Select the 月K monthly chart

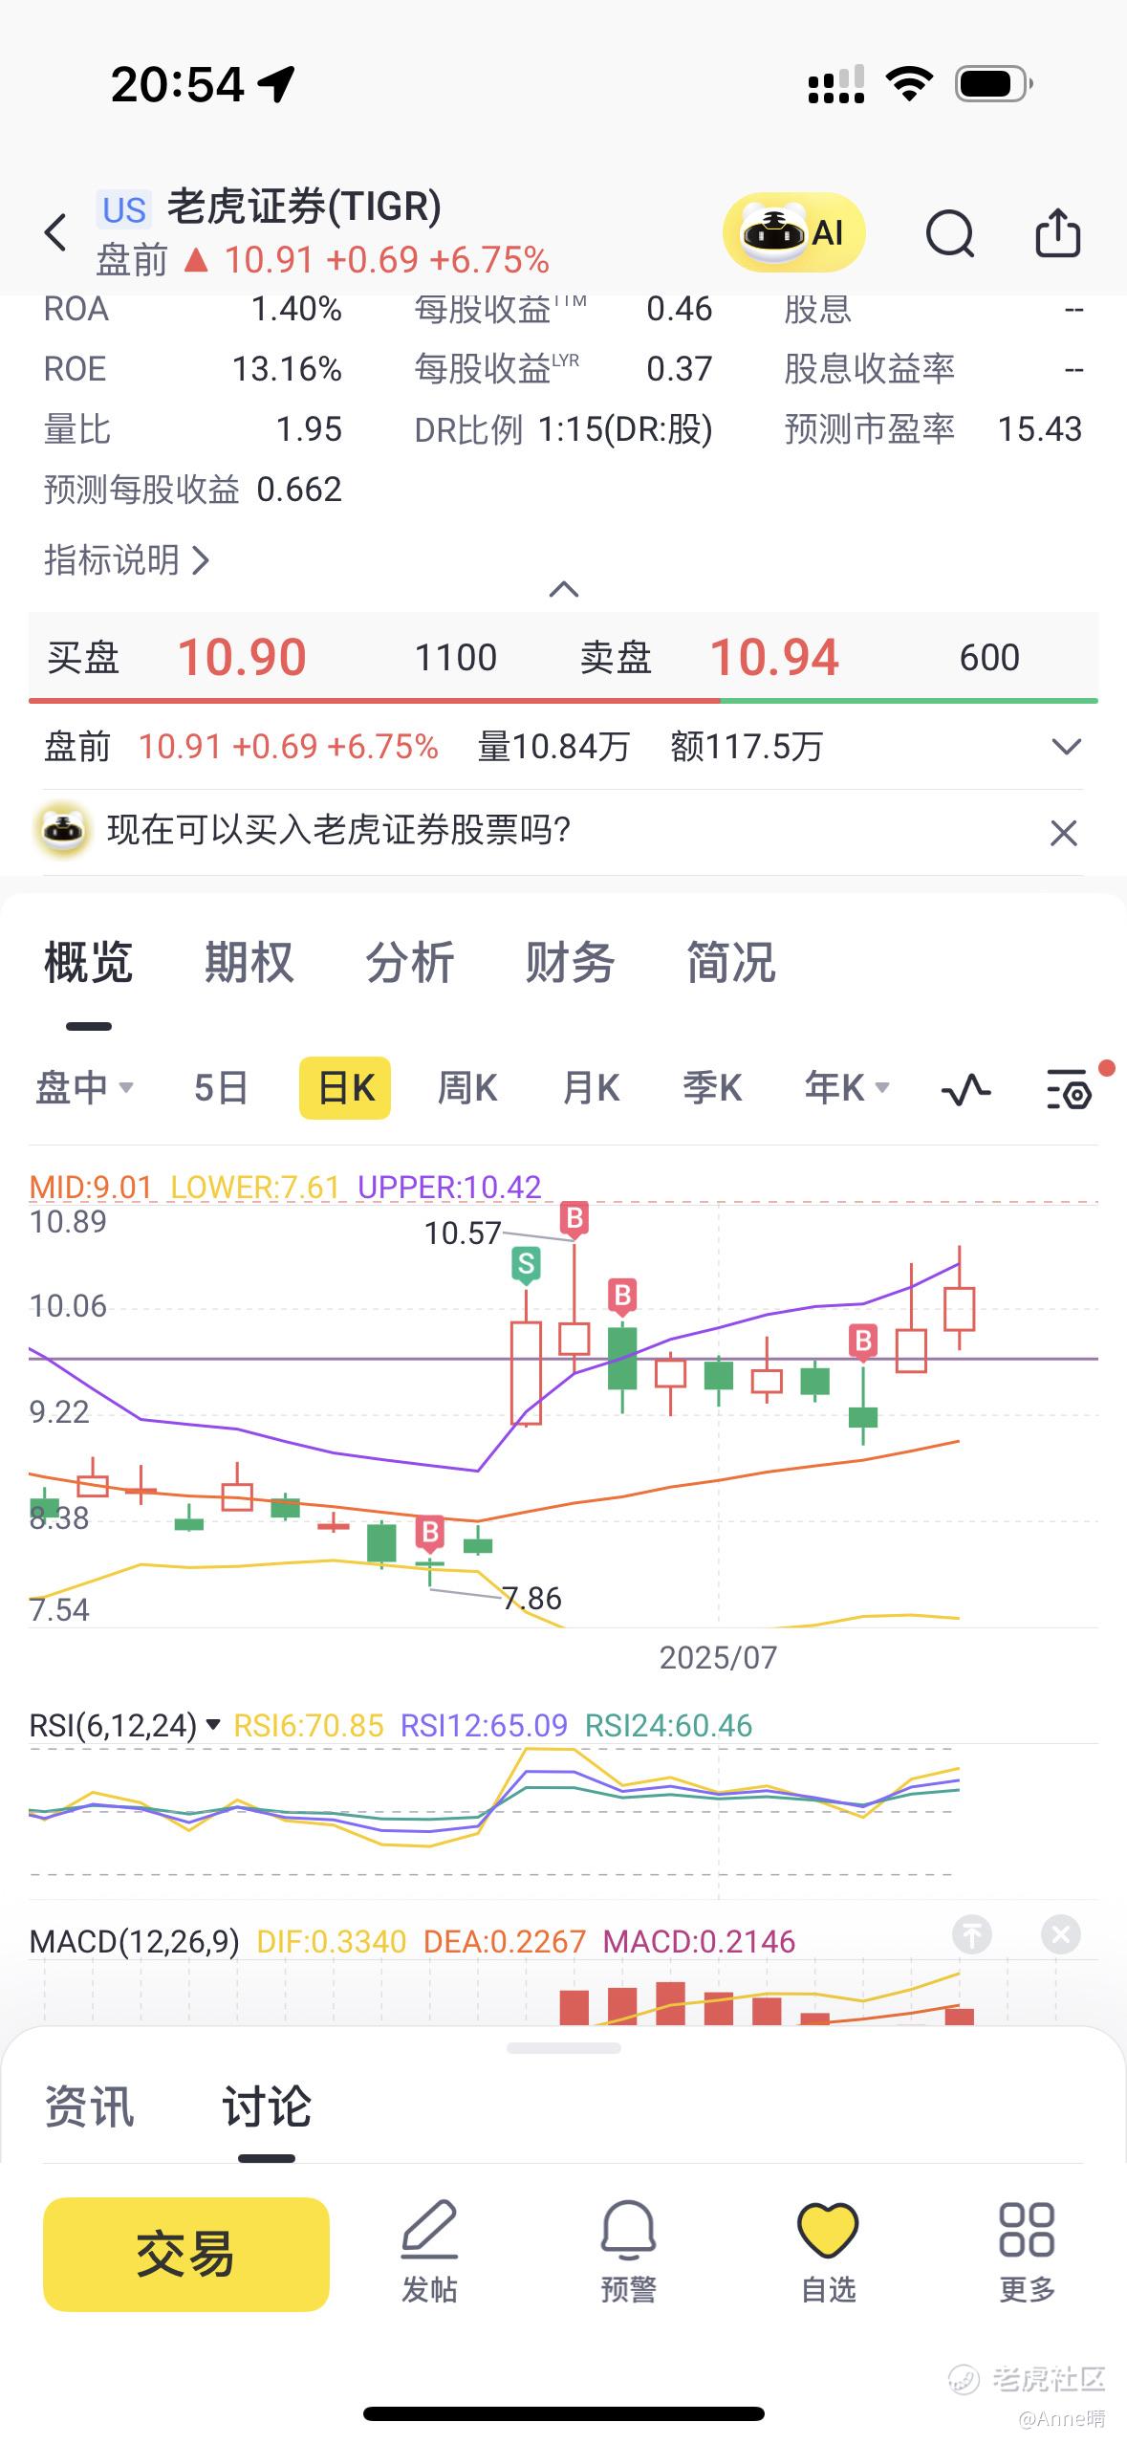point(591,1088)
